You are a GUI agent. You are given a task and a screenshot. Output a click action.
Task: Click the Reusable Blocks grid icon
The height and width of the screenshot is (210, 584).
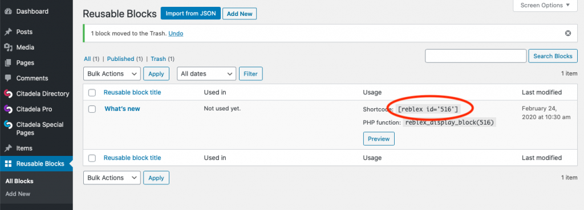click(8, 164)
